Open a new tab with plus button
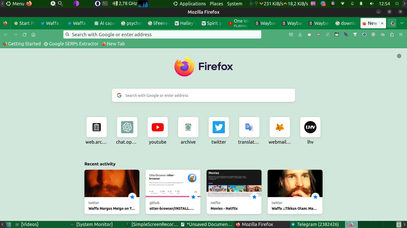407x228 pixels. (392, 23)
